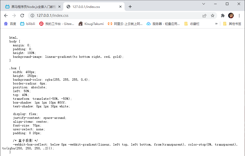Screen dimensions: 245x156
Task: Share this page icon
Action: coord(204,16)
